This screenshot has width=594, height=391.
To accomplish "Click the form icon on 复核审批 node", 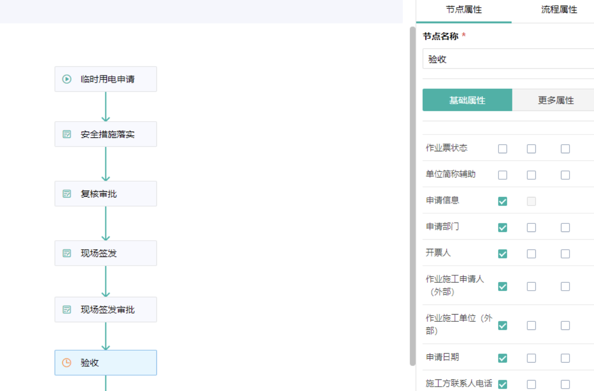I will click(x=67, y=194).
